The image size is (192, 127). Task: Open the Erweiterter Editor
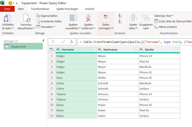coord(49,21)
